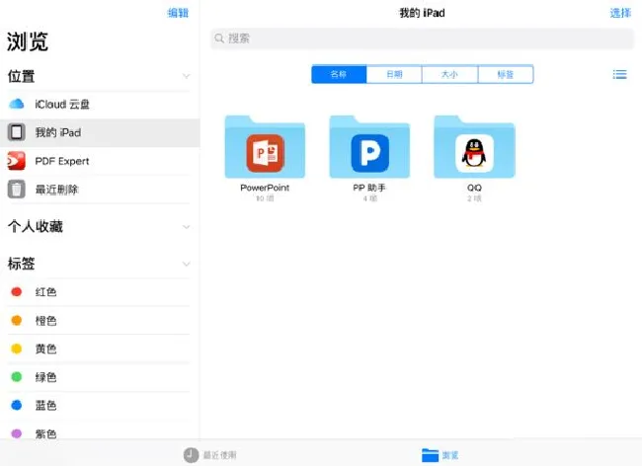Open the PDF Expert app icon
The height and width of the screenshot is (466, 642).
(x=17, y=161)
